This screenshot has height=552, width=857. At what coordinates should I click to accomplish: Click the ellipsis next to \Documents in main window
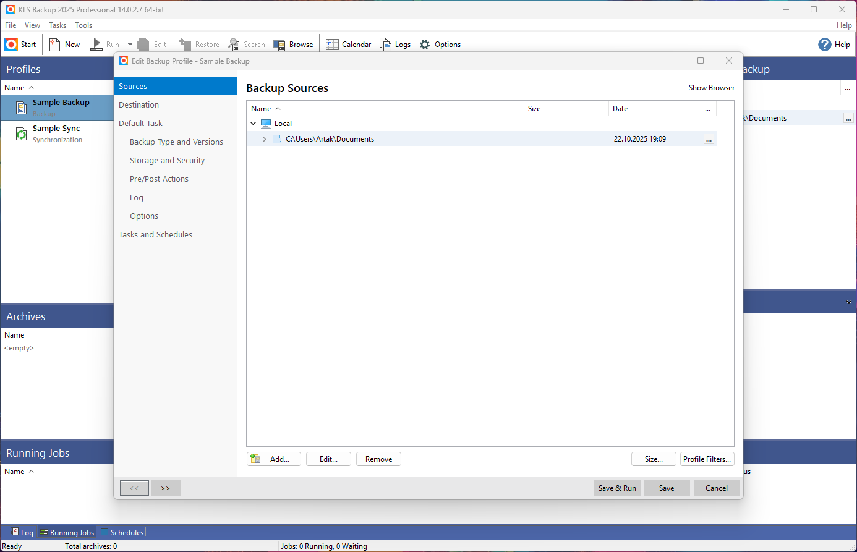(848, 118)
